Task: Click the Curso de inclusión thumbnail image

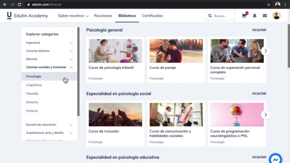Action: pyautogui.click(x=116, y=115)
